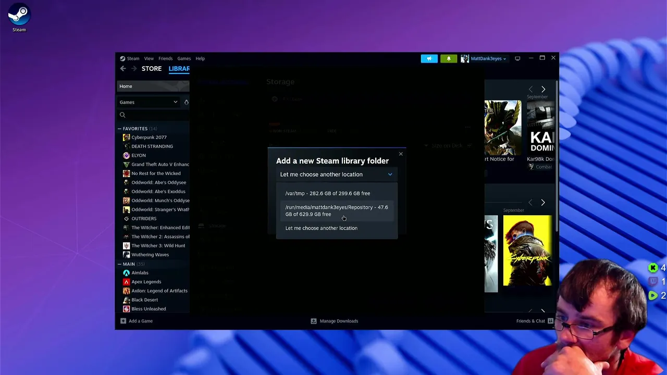Click The Witcher 3 game icon
The image size is (667, 375).
click(126, 246)
